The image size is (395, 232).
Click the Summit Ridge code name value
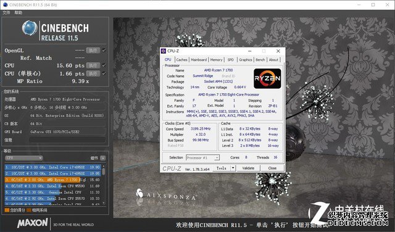203,76
